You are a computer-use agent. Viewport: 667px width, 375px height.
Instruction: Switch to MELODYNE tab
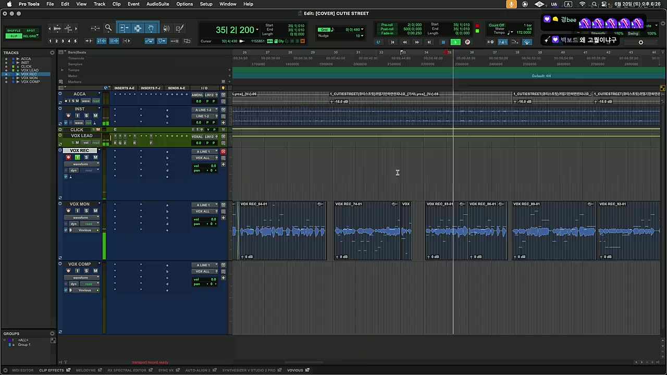[x=85, y=370]
